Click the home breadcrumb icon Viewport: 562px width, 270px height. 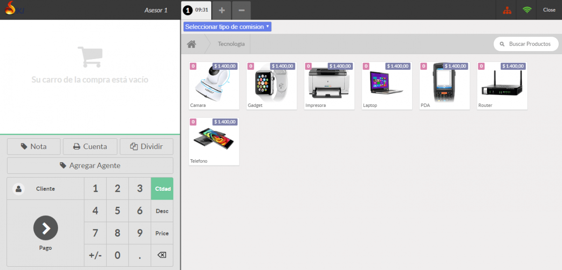pyautogui.click(x=192, y=44)
